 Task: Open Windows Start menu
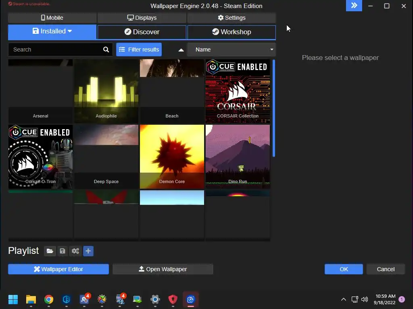[13, 299]
